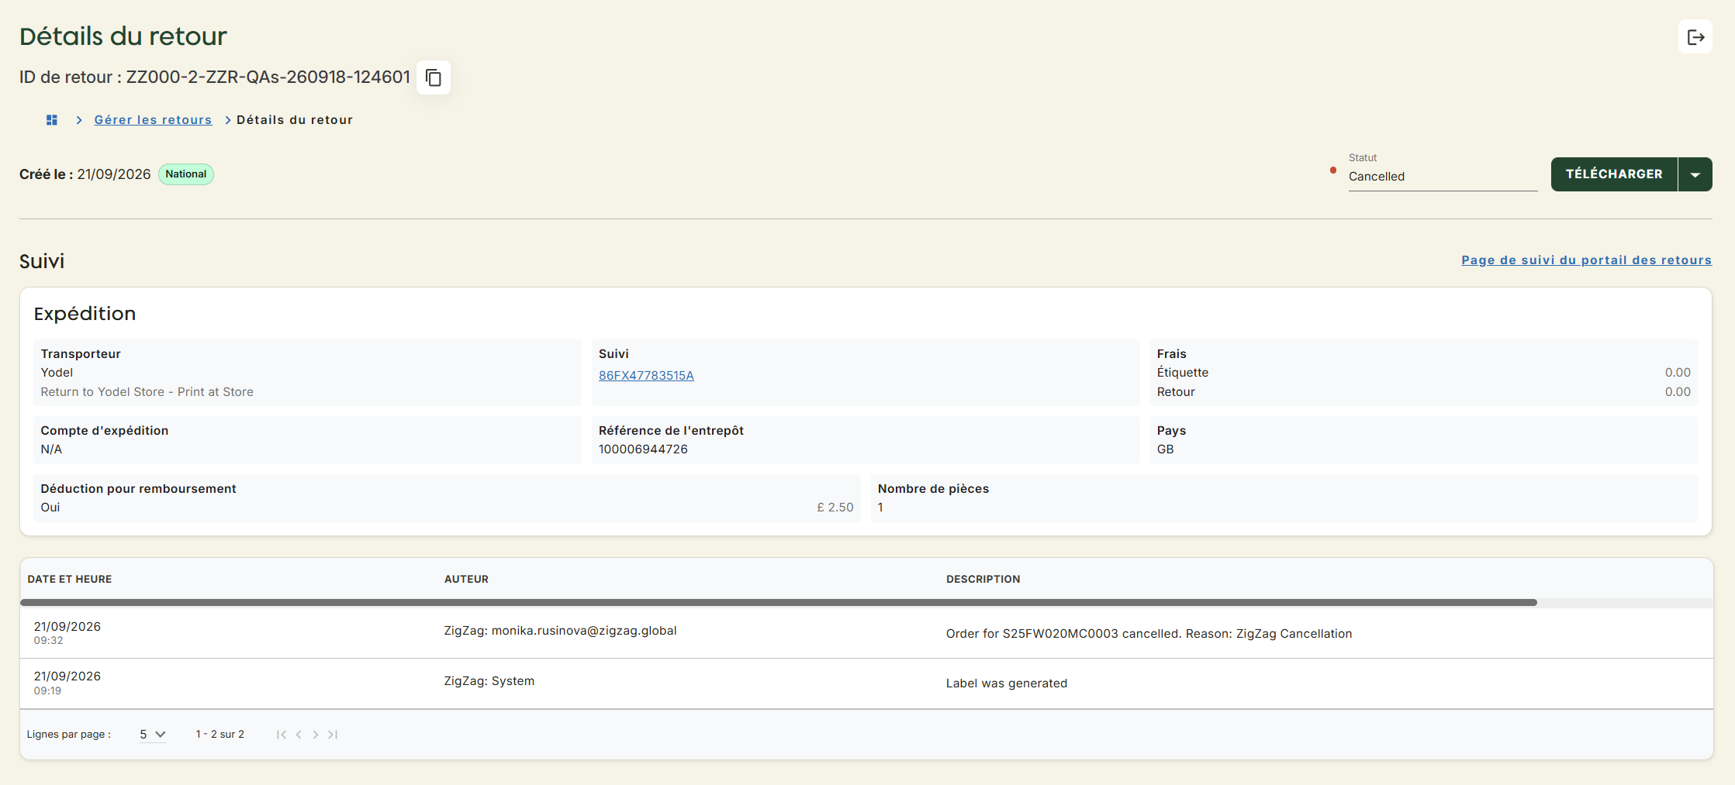
Task: Open the Statut Cancelled field
Action: pos(1443,177)
